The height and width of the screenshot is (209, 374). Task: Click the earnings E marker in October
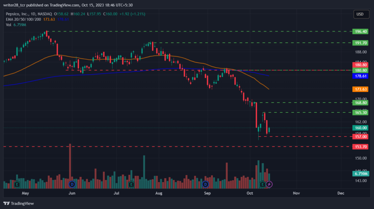coord(263,184)
